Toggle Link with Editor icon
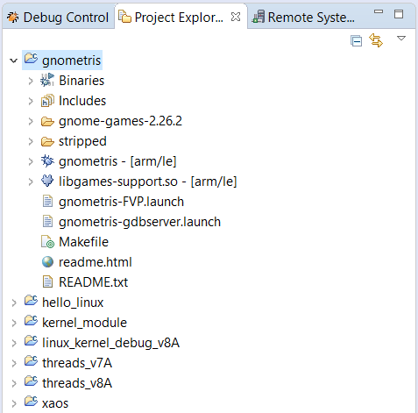Viewport: 418px width, 413px height. (x=376, y=40)
